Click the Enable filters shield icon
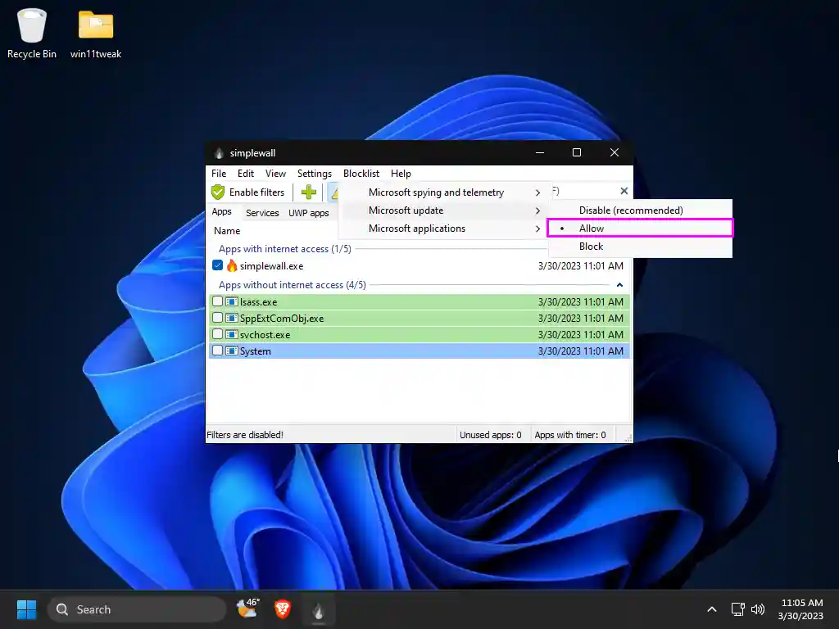The image size is (839, 629). click(218, 192)
